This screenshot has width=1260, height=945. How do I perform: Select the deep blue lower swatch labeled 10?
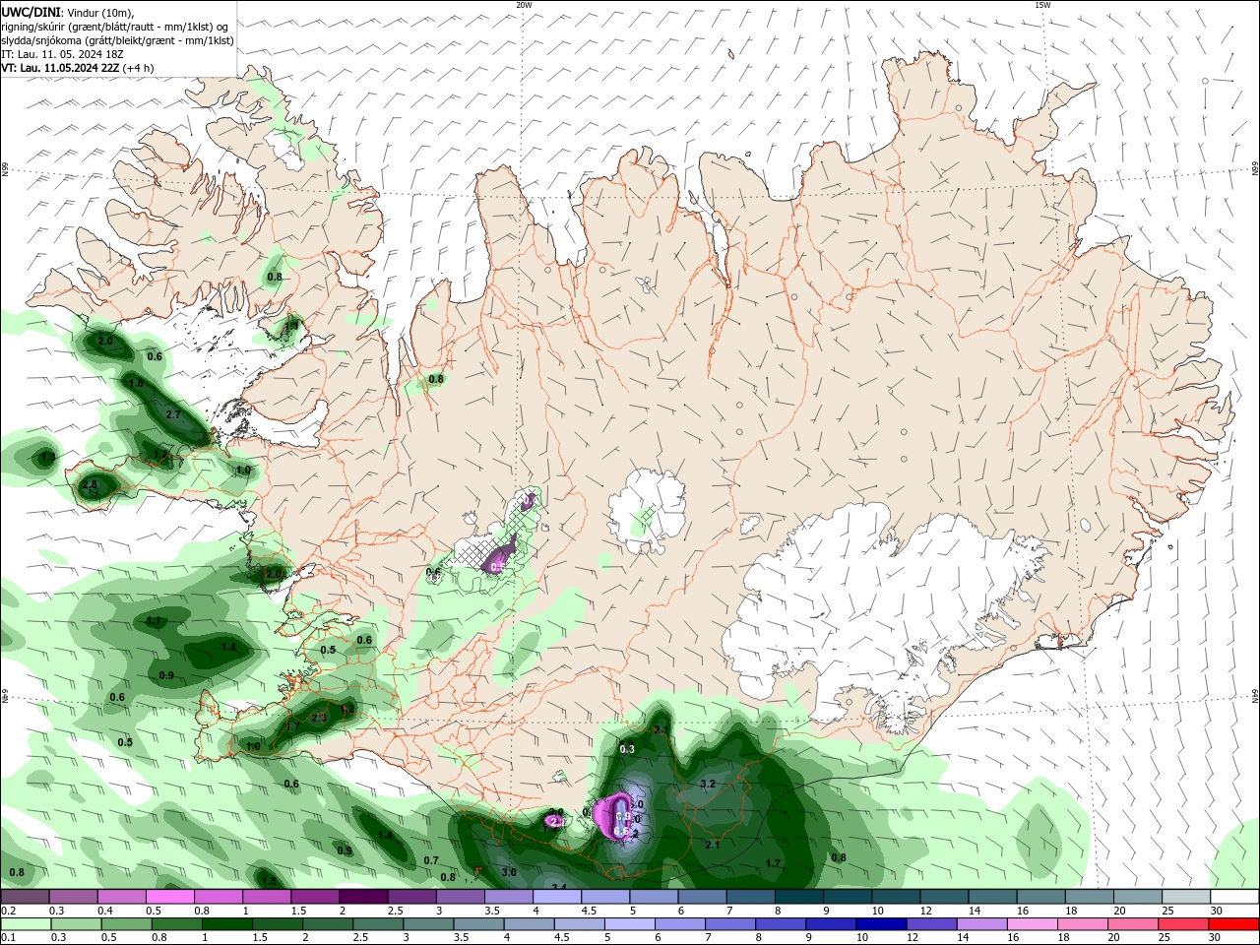click(x=879, y=924)
